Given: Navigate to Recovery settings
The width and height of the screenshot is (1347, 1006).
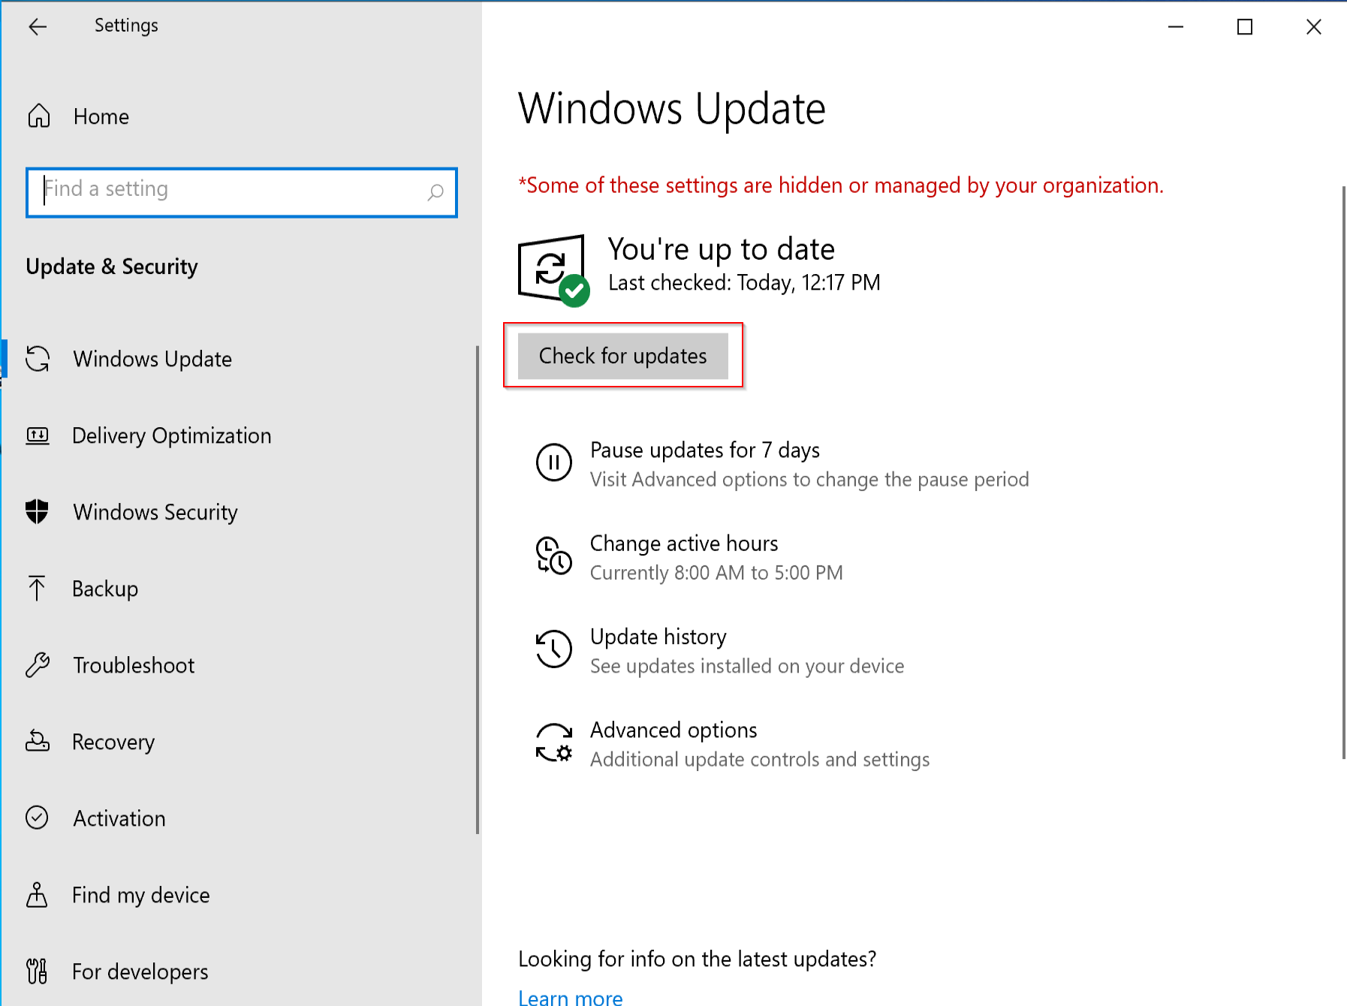Looking at the screenshot, I should point(113,742).
